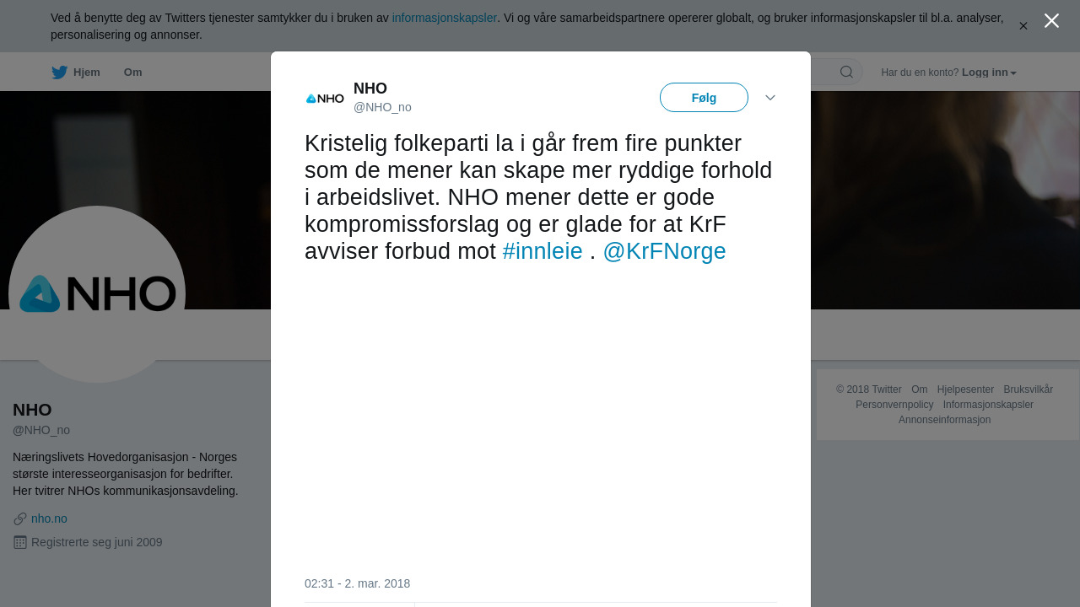Click NHO avatar in tweet header
Screen dimensions: 1080x607
point(325,98)
